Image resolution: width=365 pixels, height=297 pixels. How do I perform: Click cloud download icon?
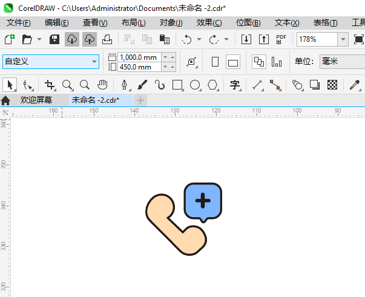pos(72,39)
